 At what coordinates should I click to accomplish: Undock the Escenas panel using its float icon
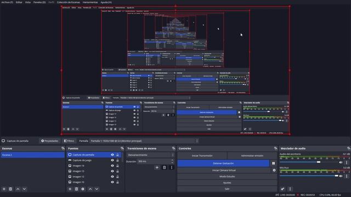(63, 148)
